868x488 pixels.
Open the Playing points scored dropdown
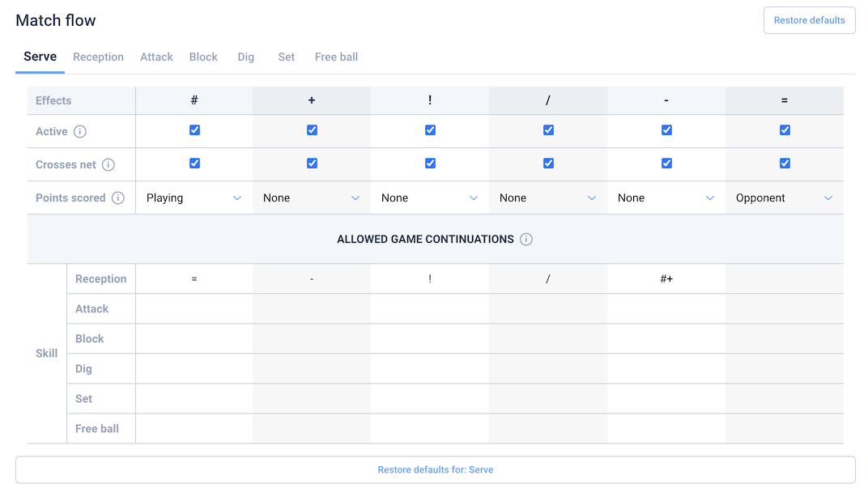point(194,197)
